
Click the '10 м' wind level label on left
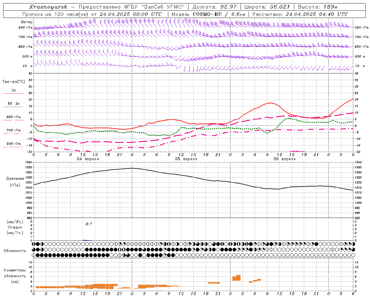click(28, 66)
